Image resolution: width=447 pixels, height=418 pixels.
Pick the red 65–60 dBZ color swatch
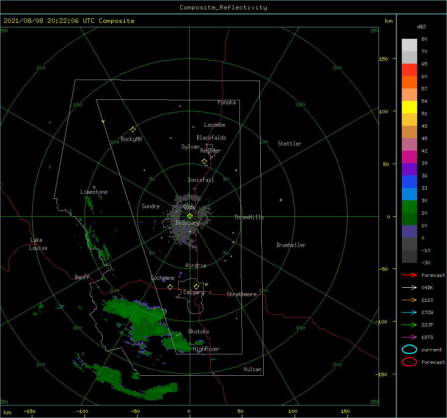[x=409, y=70]
